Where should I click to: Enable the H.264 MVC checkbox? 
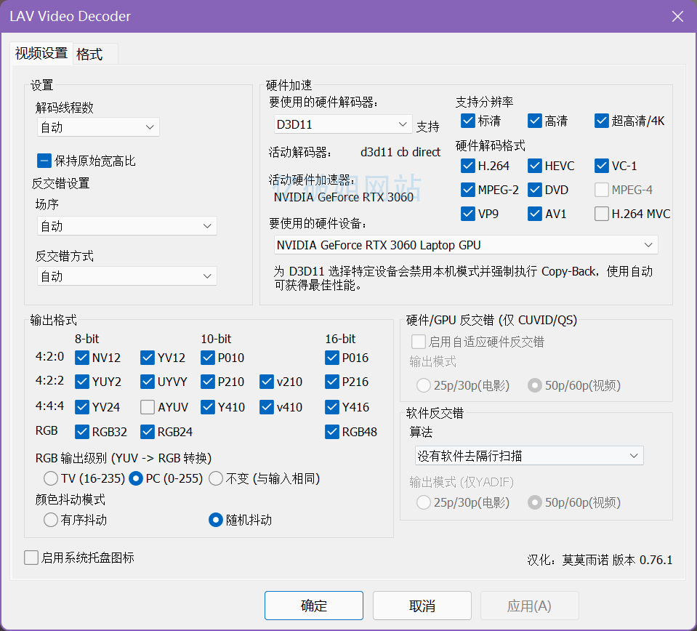click(602, 214)
